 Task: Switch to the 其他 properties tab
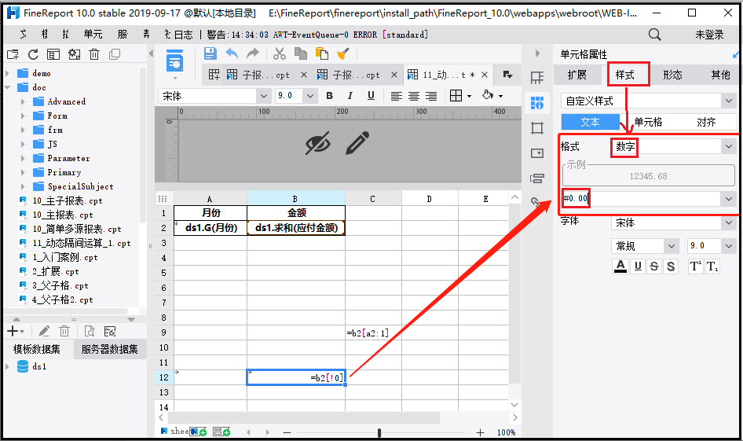(721, 75)
